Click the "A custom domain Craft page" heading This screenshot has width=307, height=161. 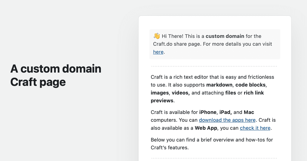(x=56, y=75)
